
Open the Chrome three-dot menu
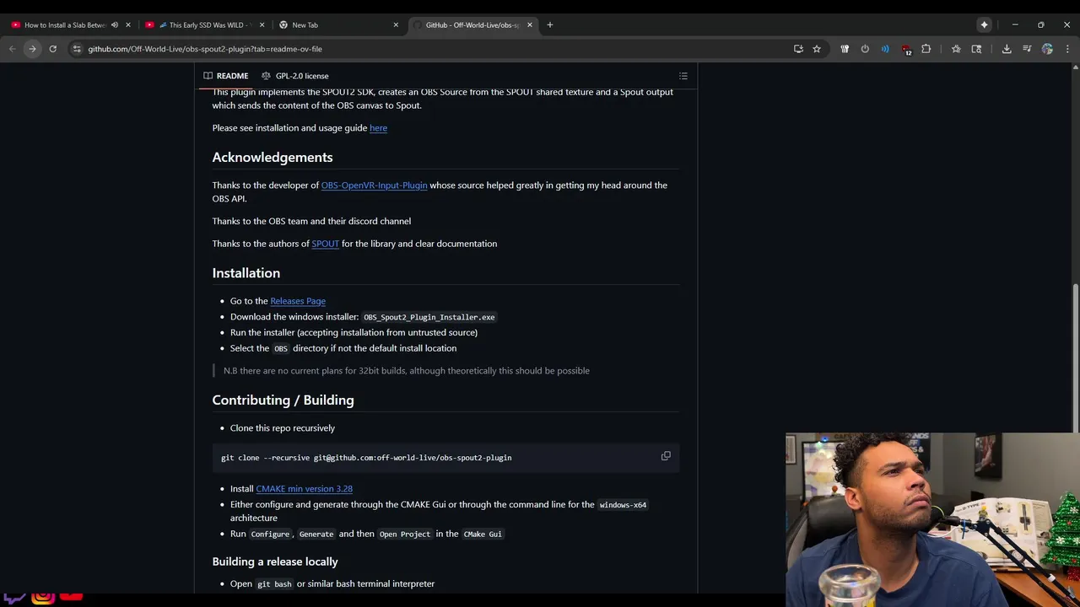pyautogui.click(x=1067, y=49)
